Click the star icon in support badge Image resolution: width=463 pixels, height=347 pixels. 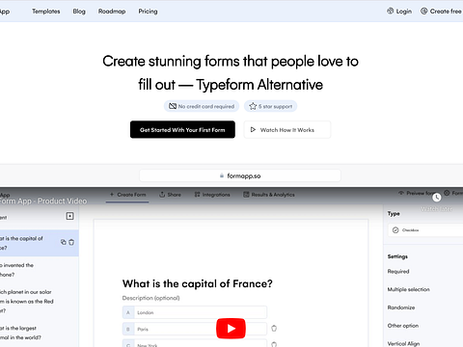[x=253, y=106]
